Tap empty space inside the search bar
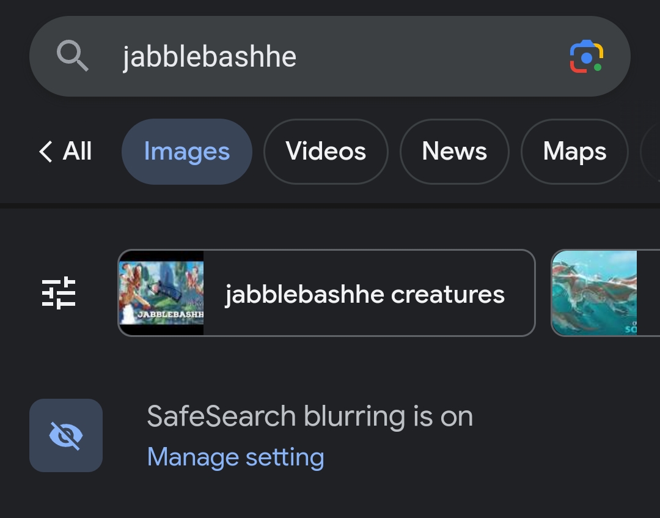The image size is (660, 518). click(428, 57)
